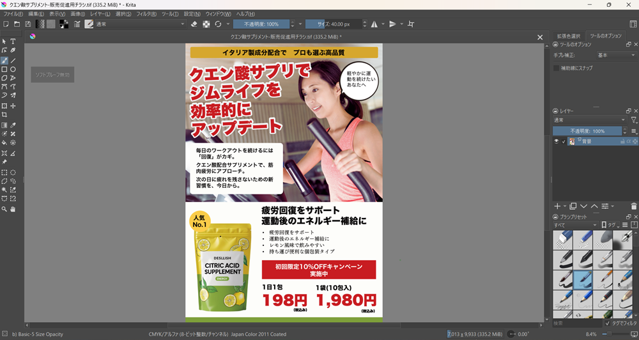Select the Elliptical Selection tool

(13, 173)
